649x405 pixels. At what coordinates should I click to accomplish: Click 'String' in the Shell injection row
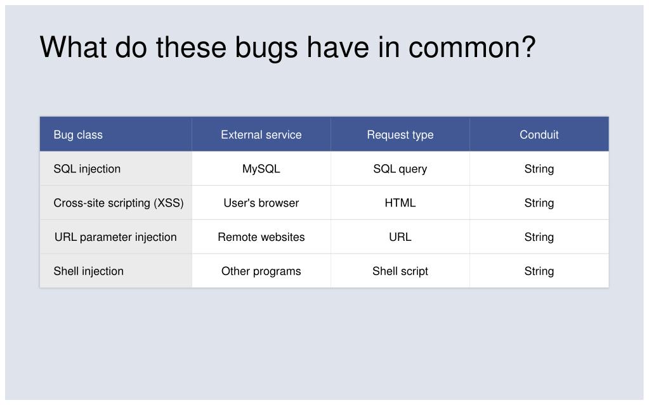(539, 271)
